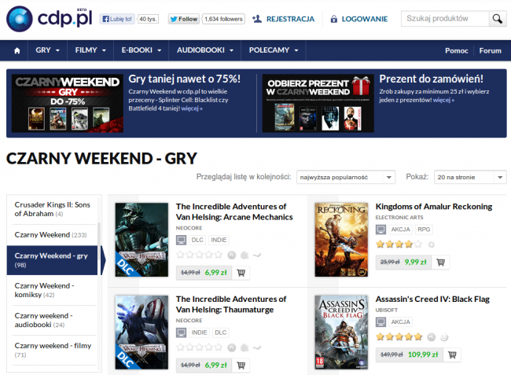Click the AKCJA tag on Assassin's Creed IV

pos(400,322)
